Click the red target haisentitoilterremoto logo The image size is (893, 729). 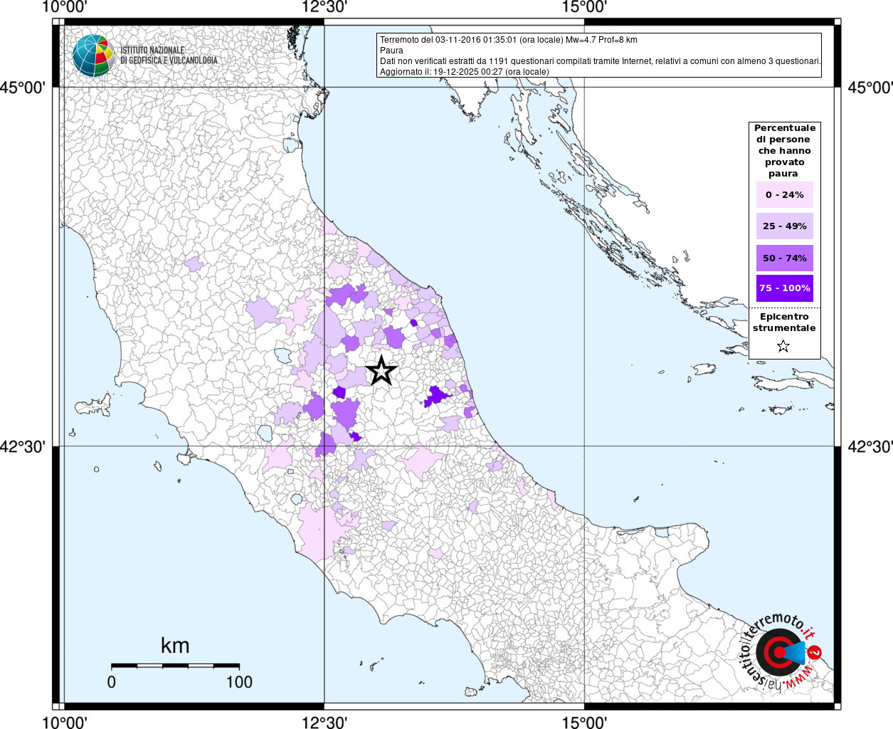[x=777, y=653]
